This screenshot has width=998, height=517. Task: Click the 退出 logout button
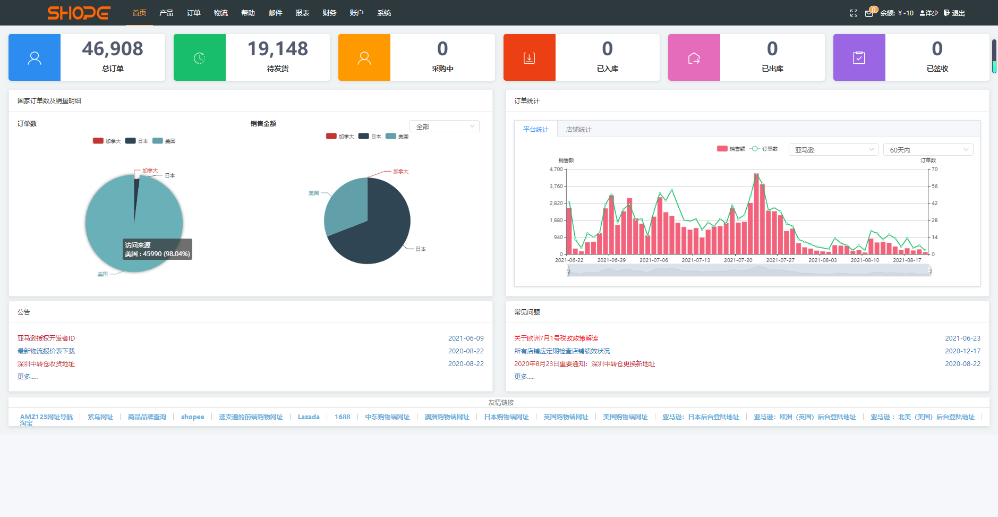tap(954, 13)
